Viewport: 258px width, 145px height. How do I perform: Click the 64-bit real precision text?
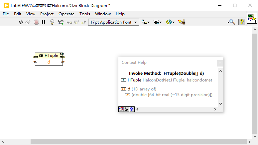pos(172,95)
